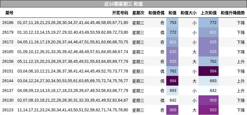
Task: Click the 和值 cell 772 in row 26179
Action: 172,32
